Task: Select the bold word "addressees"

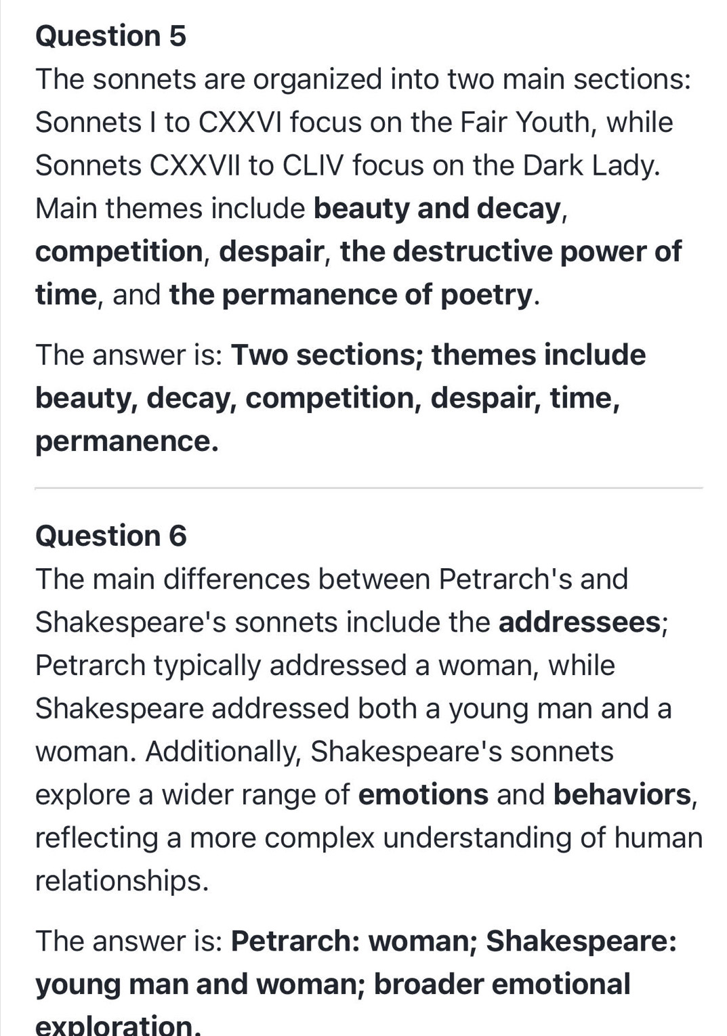Action: 579,622
